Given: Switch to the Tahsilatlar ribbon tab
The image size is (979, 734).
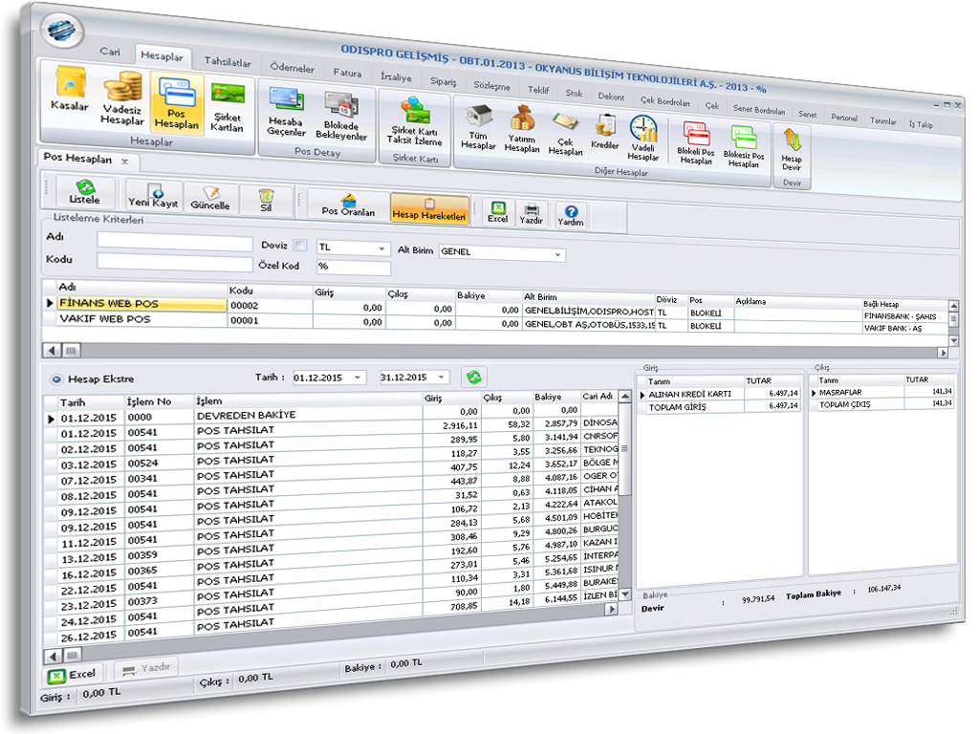Looking at the screenshot, I should pos(228,62).
